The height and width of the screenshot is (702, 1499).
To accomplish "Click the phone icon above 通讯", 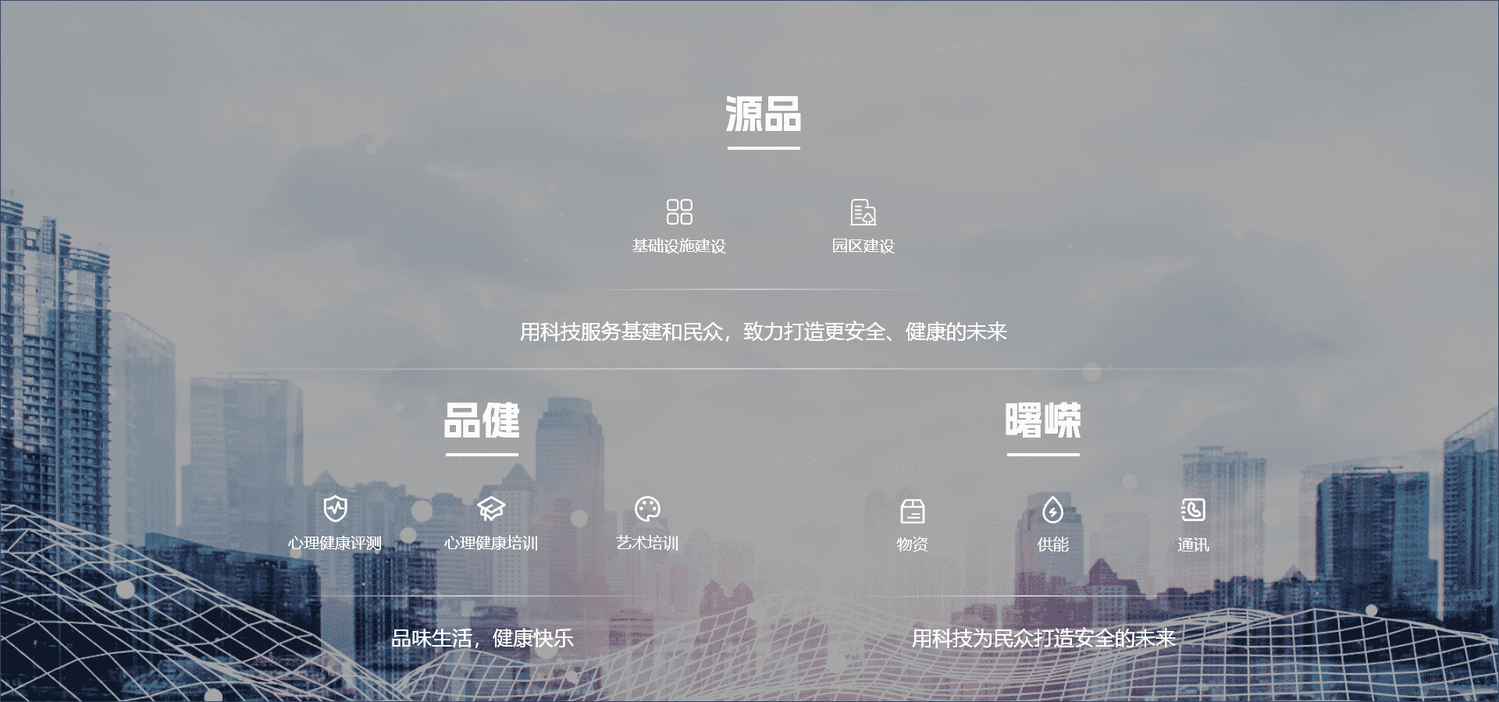I will (x=1193, y=510).
